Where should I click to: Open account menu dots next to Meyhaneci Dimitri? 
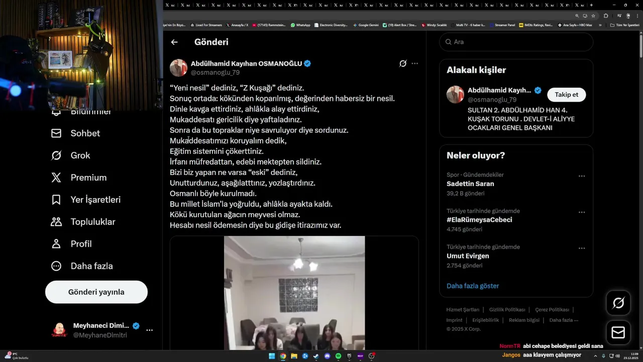(149, 330)
